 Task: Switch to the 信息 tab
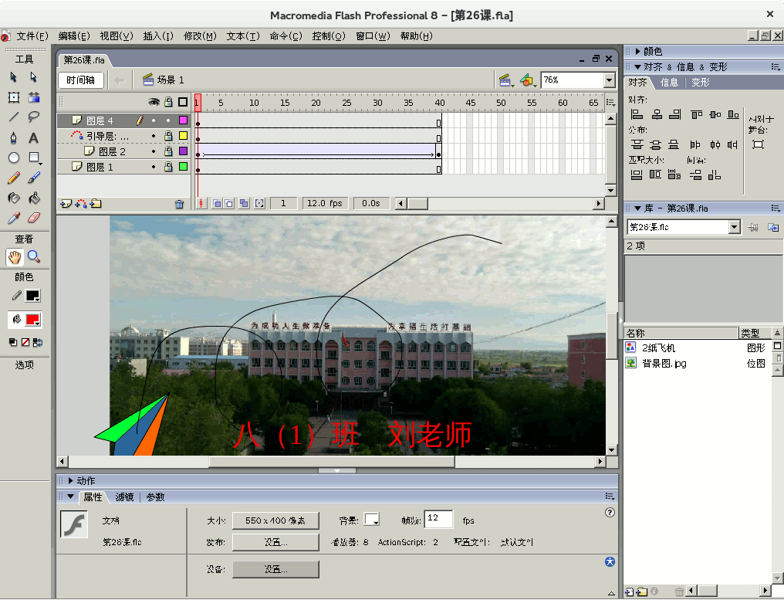tap(669, 83)
